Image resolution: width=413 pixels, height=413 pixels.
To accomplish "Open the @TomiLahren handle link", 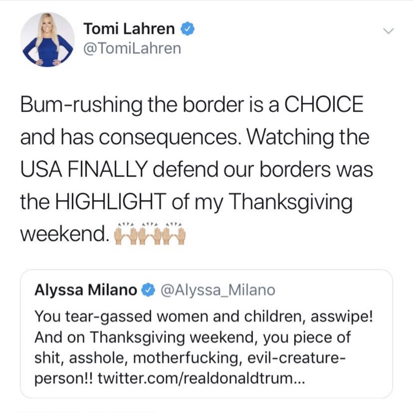I will 132,49.
